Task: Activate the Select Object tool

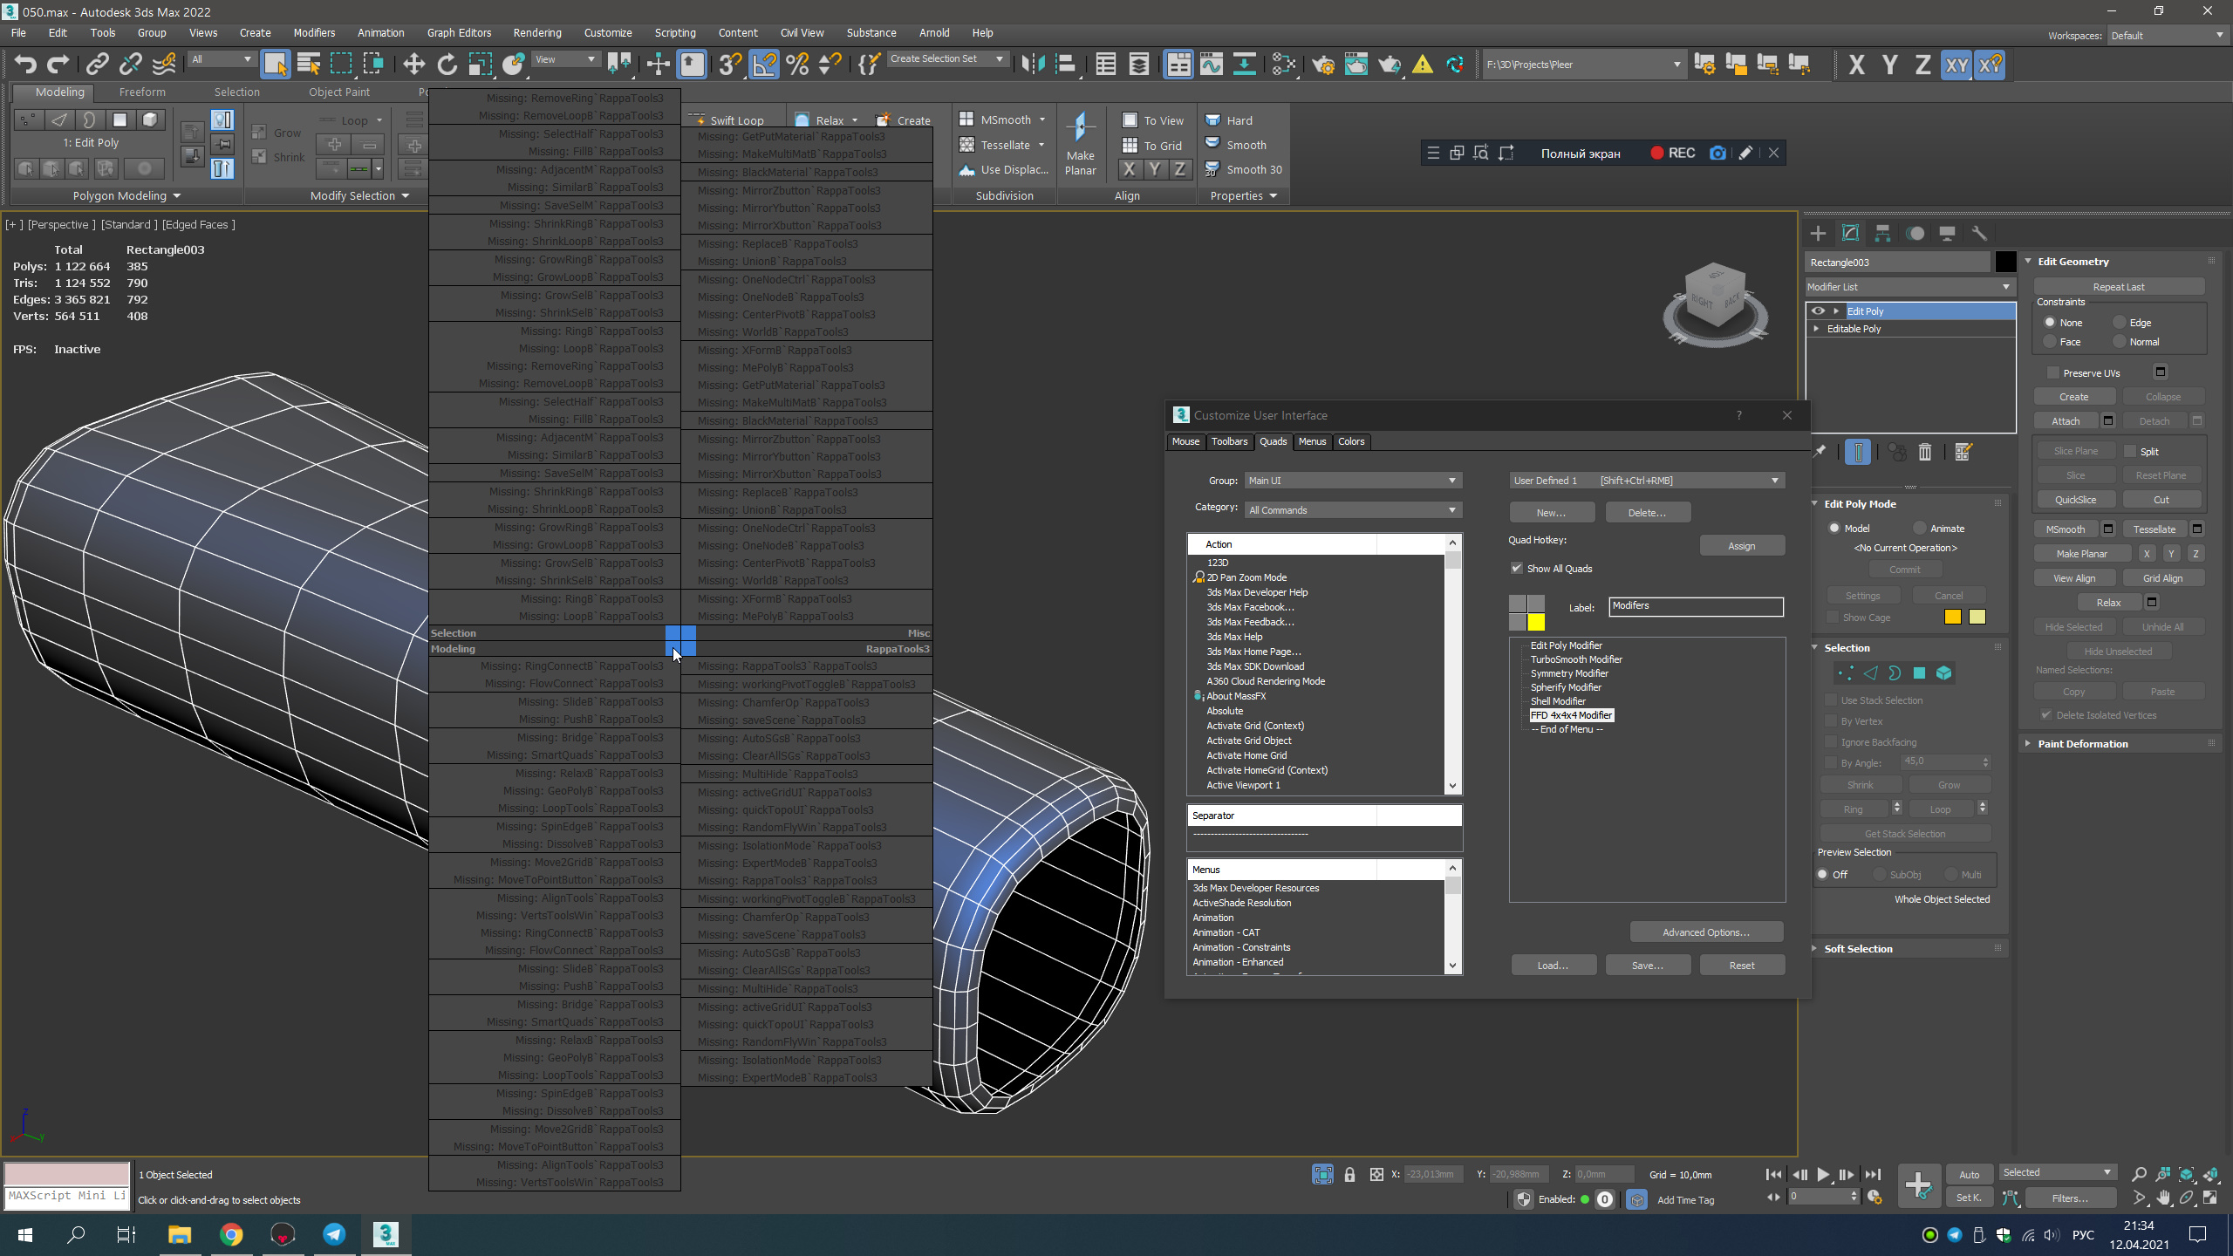Action: click(276, 64)
